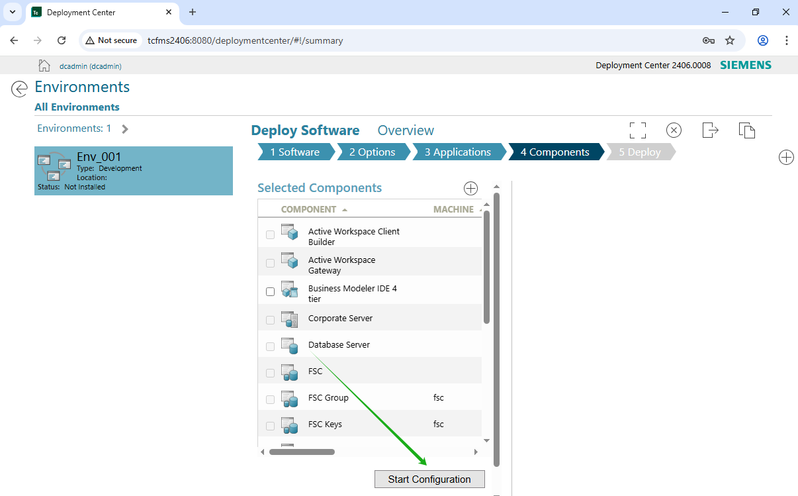This screenshot has width=798, height=496.
Task: Click the Env_001 environment icon
Action: [x=54, y=167]
